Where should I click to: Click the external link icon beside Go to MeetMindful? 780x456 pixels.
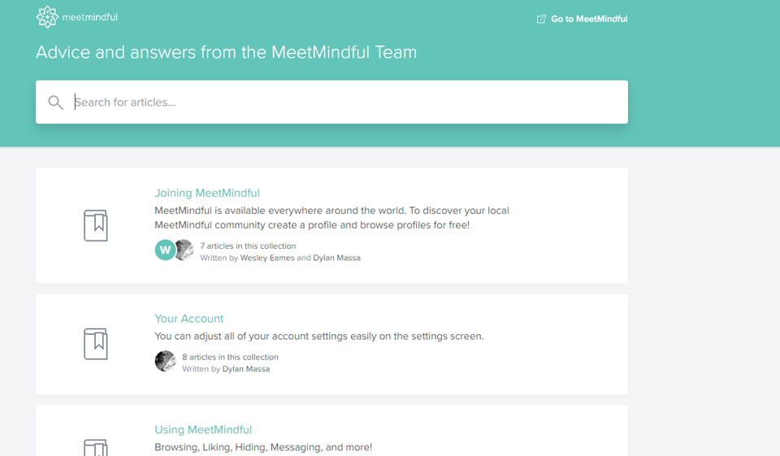(541, 19)
